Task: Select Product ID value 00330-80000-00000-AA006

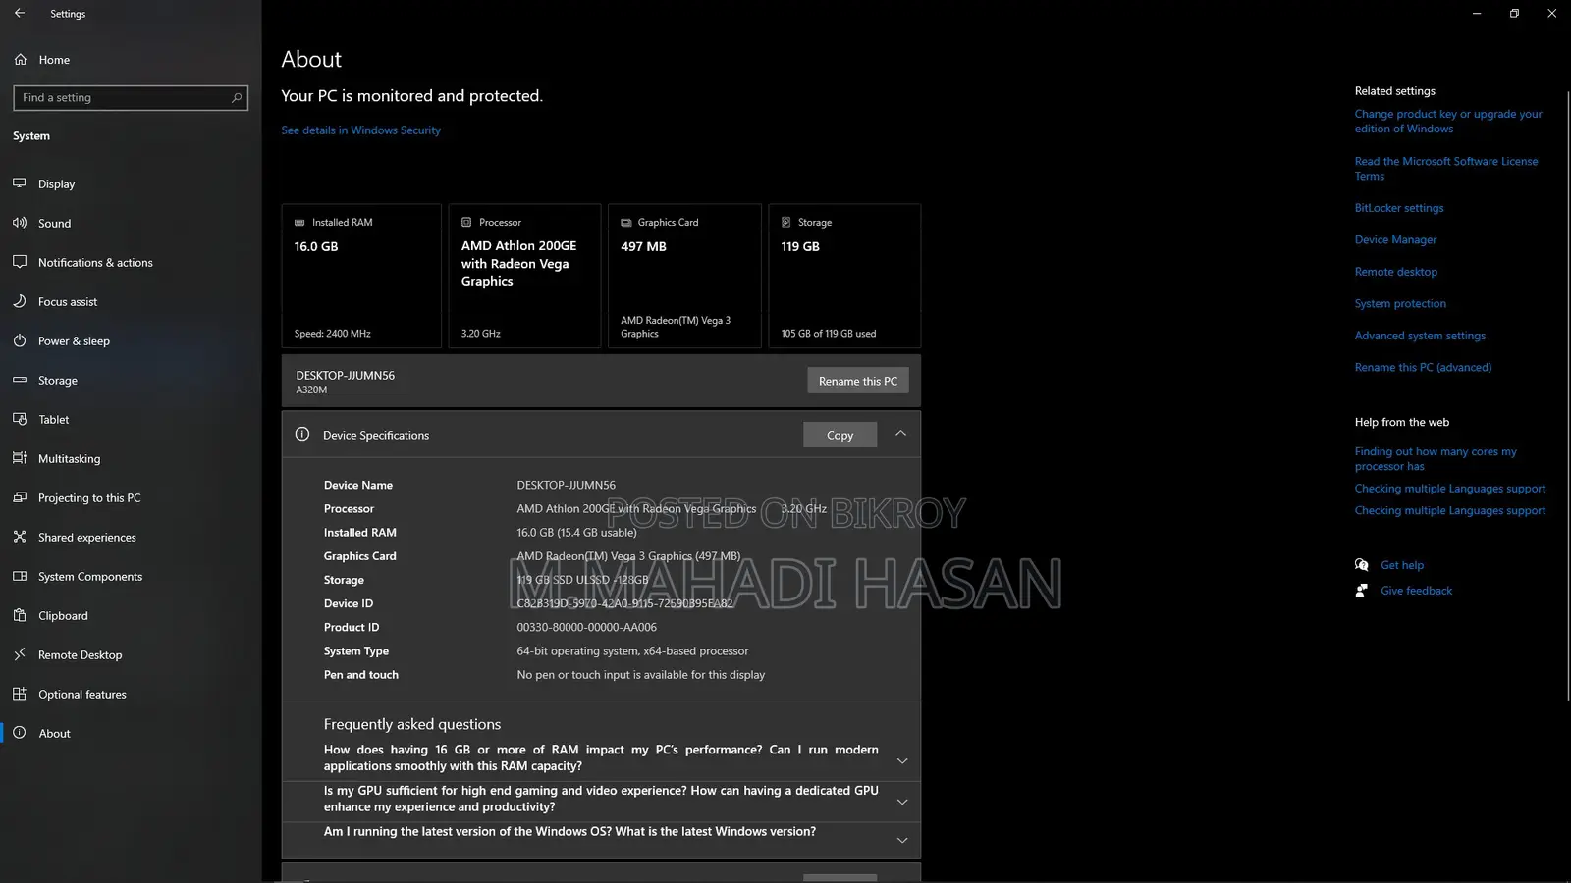Action: (x=587, y=628)
